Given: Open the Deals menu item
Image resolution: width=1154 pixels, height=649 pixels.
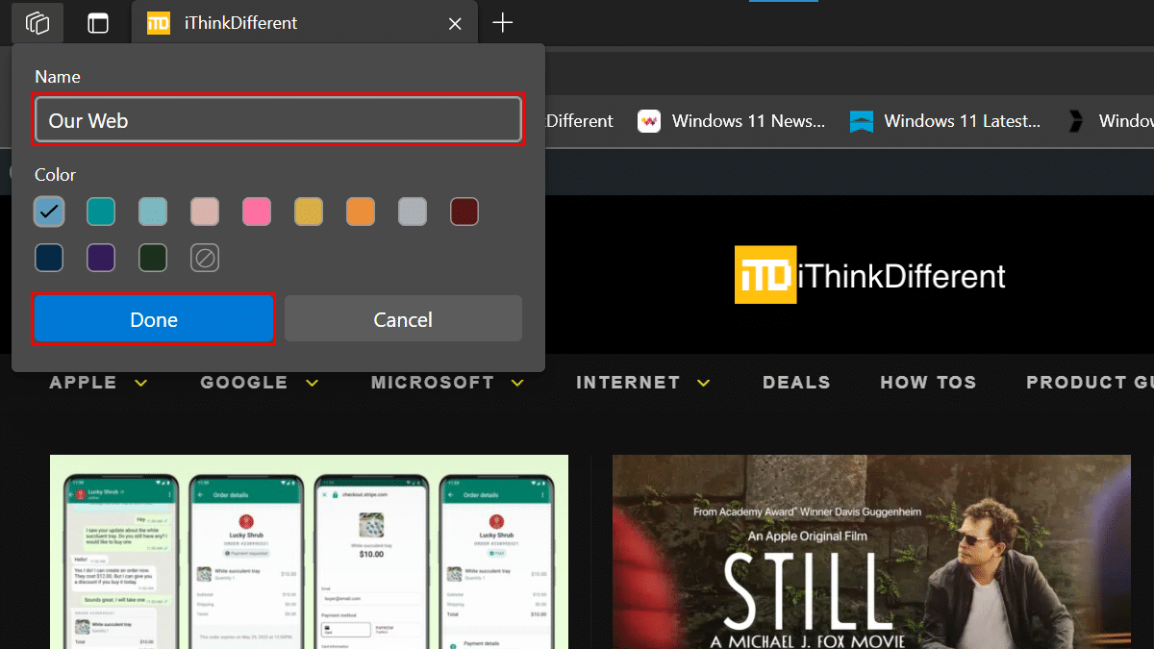Looking at the screenshot, I should click(796, 383).
